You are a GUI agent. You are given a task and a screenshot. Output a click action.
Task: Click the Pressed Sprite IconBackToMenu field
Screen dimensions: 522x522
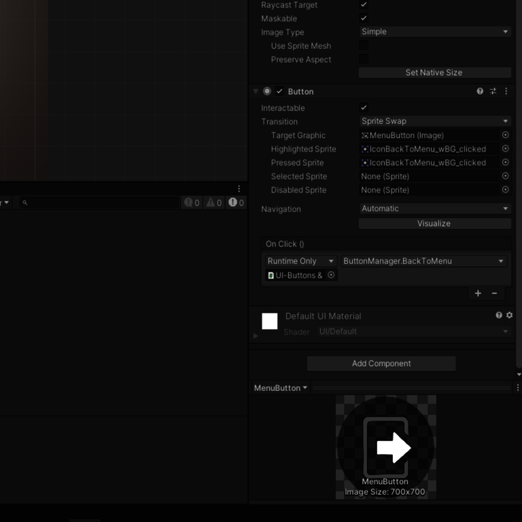click(x=430, y=162)
